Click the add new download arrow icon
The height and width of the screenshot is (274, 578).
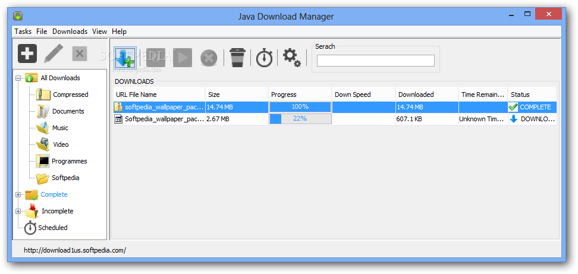125,58
